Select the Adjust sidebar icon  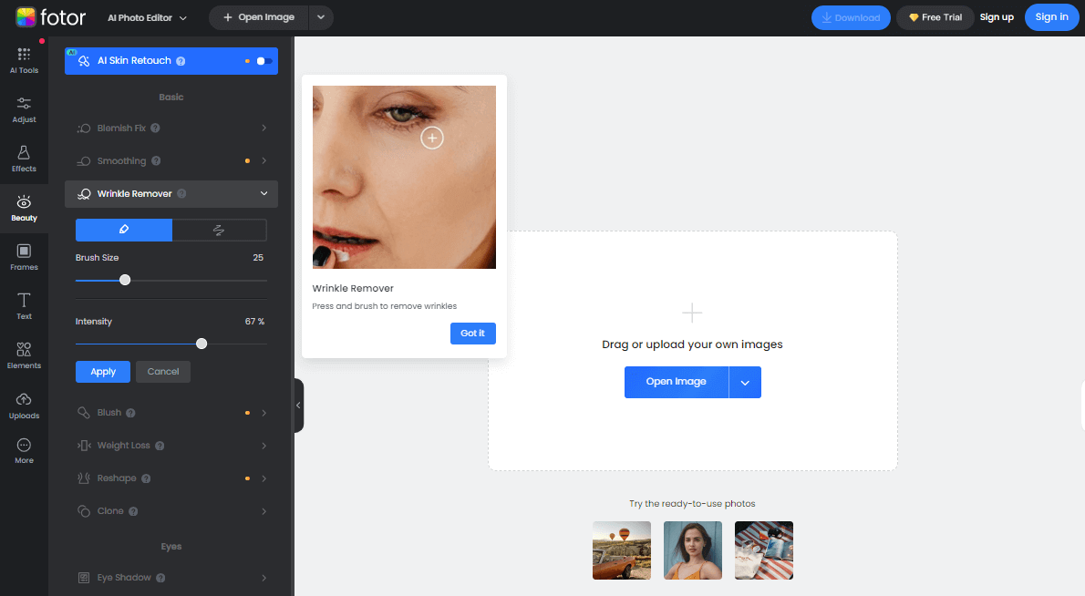24,109
